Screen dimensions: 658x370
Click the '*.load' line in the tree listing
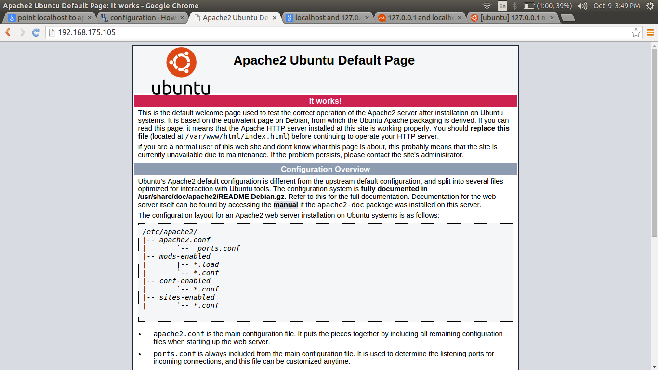pyautogui.click(x=206, y=264)
